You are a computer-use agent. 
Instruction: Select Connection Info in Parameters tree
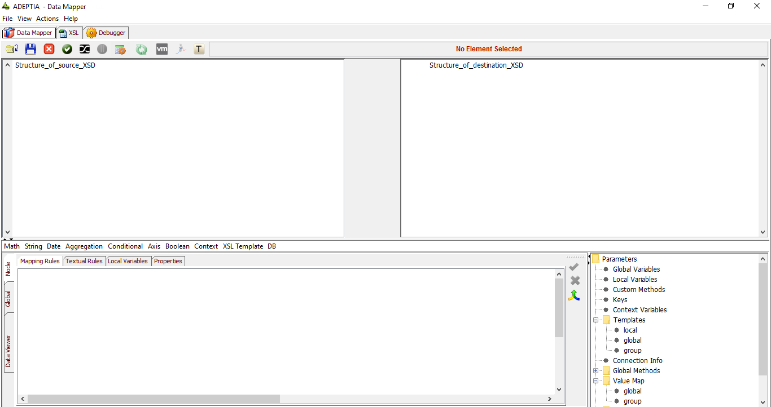[x=637, y=361]
